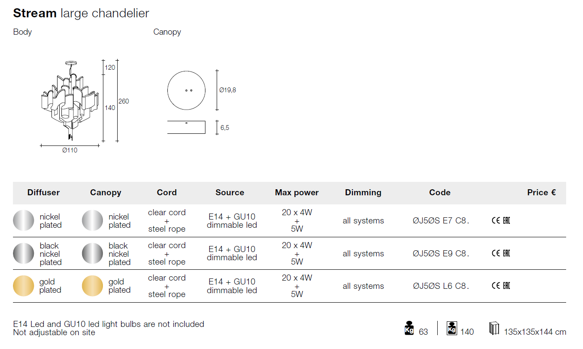The height and width of the screenshot is (349, 583).
Task: Click the Canopy column header
Action: 106,193
